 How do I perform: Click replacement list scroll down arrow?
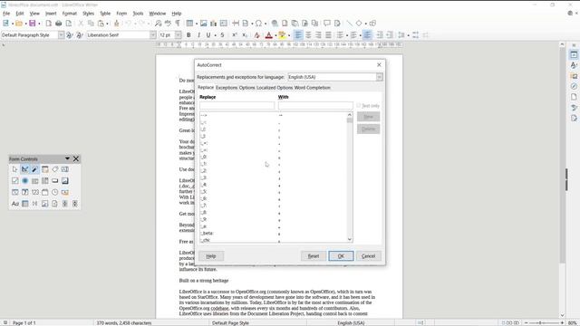pyautogui.click(x=350, y=239)
